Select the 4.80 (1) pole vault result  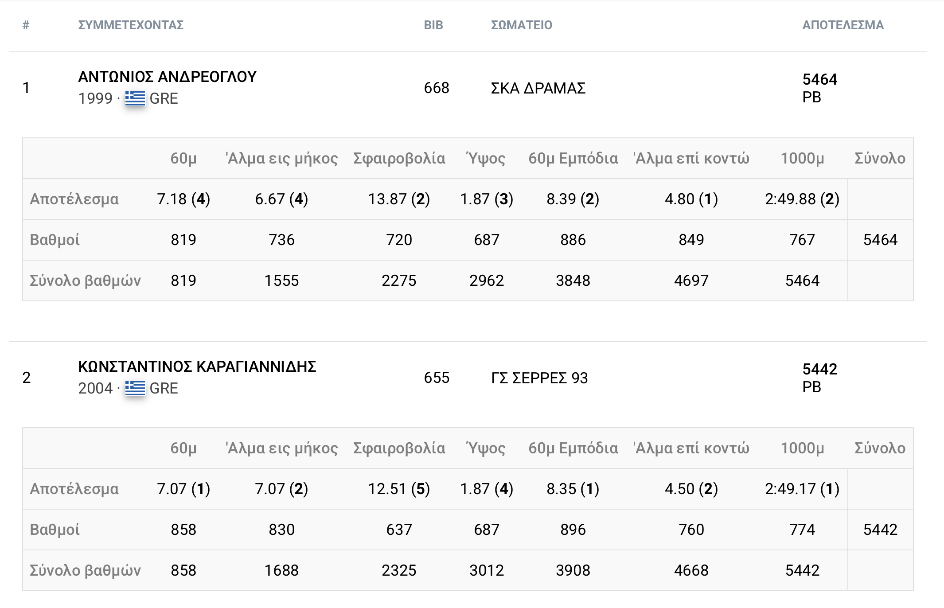691,199
